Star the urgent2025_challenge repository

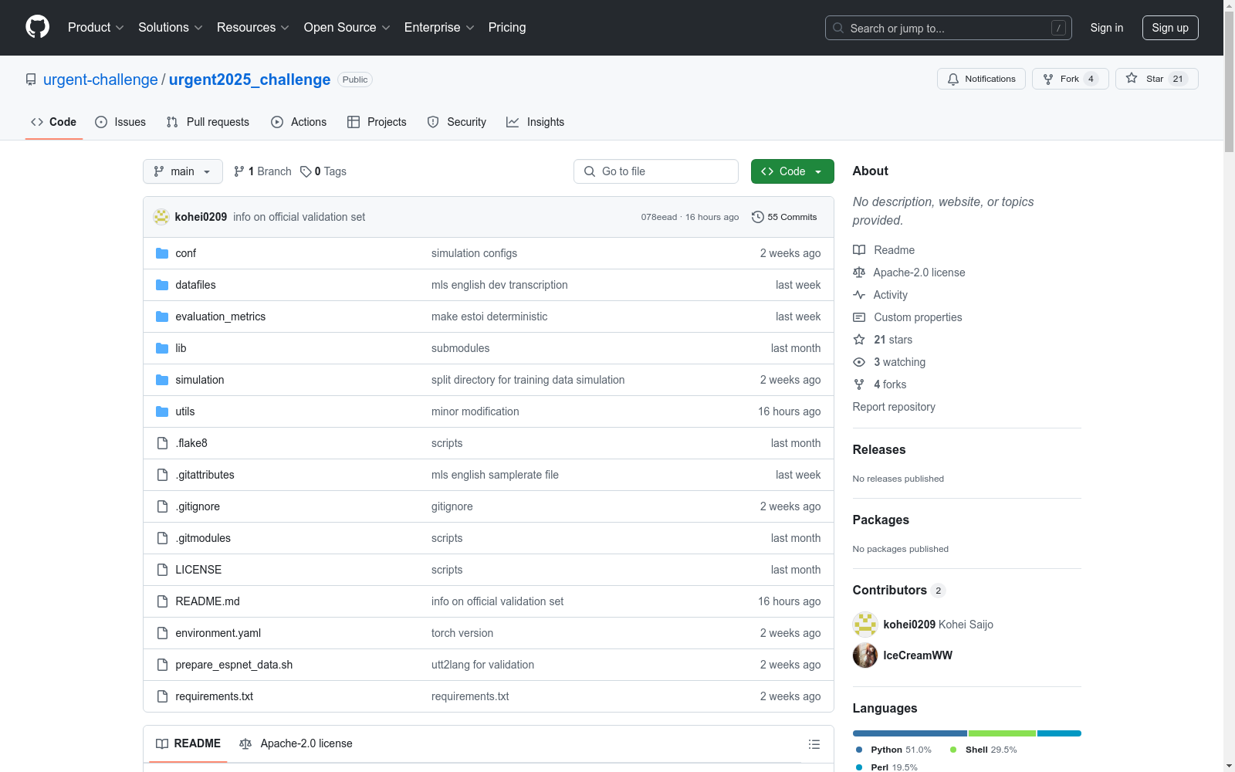(x=1156, y=79)
